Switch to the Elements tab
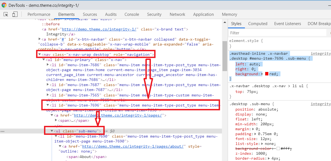The image size is (331, 161). pos(66,14)
